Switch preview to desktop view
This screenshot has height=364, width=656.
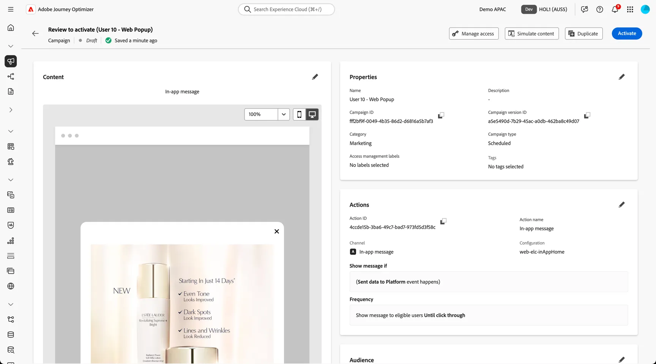[x=312, y=114]
